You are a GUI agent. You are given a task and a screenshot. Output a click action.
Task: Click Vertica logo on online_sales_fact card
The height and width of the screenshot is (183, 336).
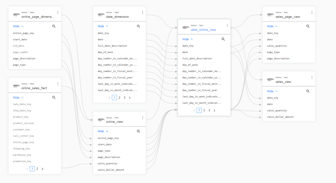click(16, 86)
